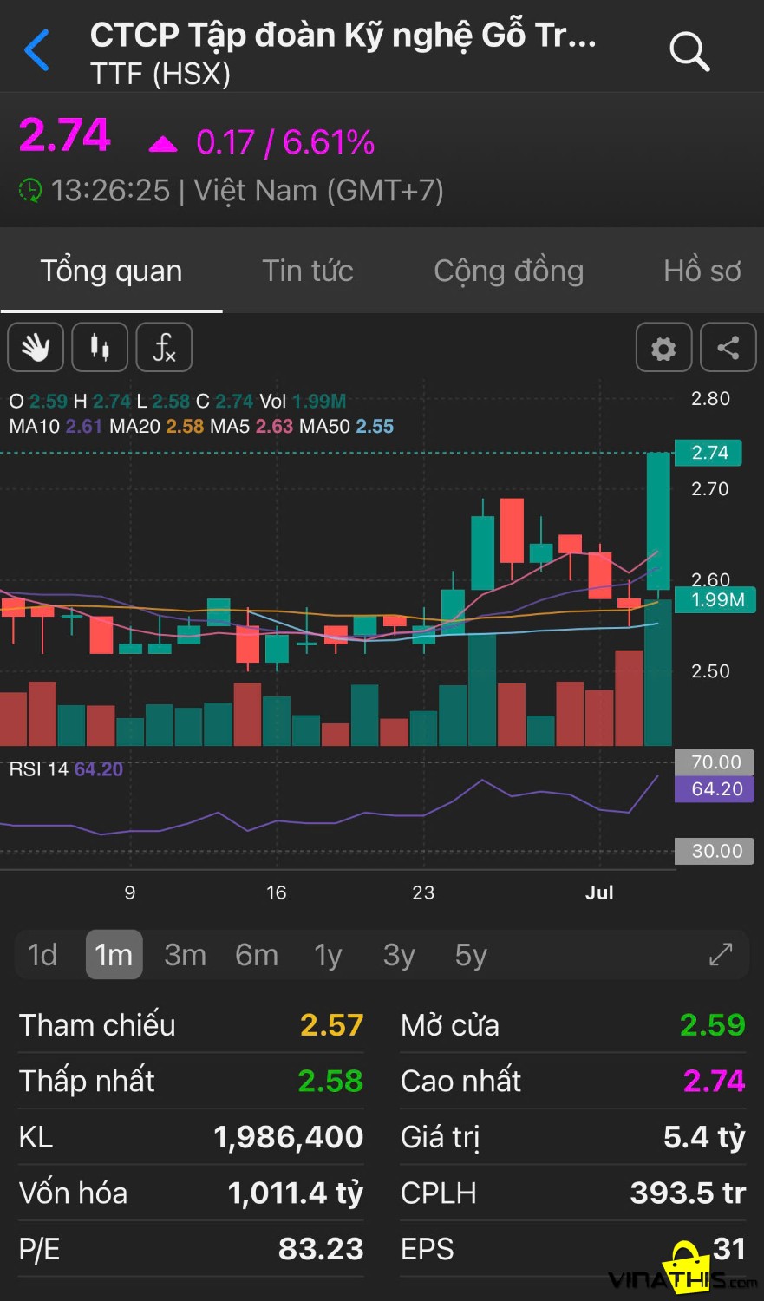Click the 64.20 RSI value tag
The image size is (764, 1301).
point(715,789)
